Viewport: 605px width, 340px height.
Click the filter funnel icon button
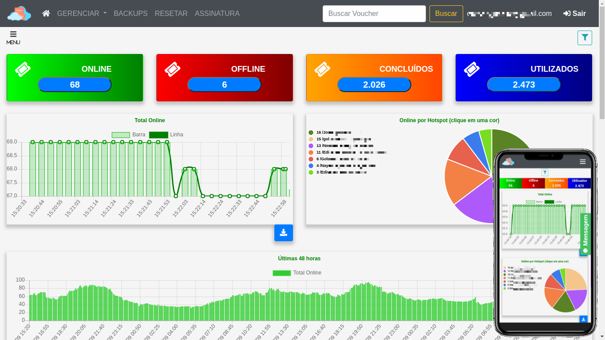click(x=585, y=38)
